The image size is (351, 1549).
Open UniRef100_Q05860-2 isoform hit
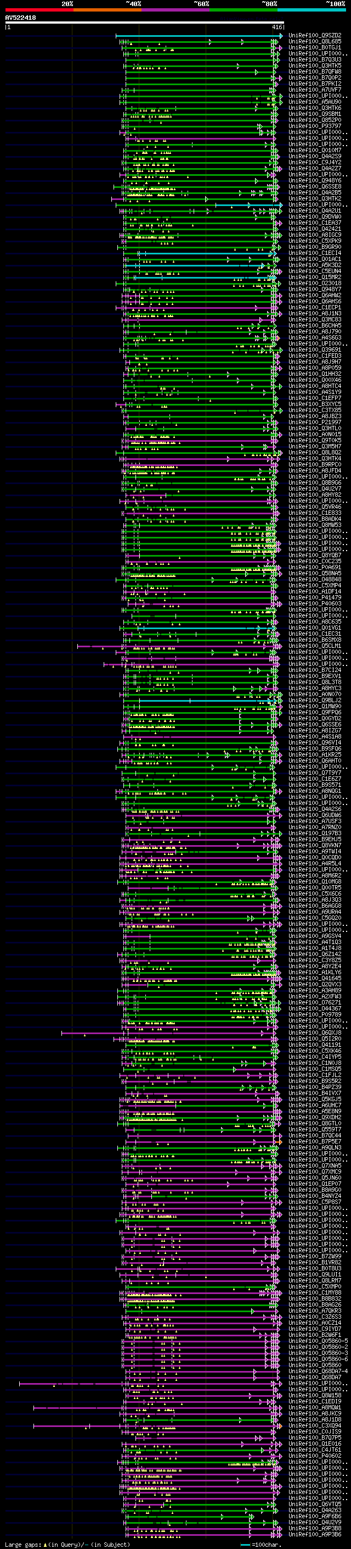(318, 1347)
